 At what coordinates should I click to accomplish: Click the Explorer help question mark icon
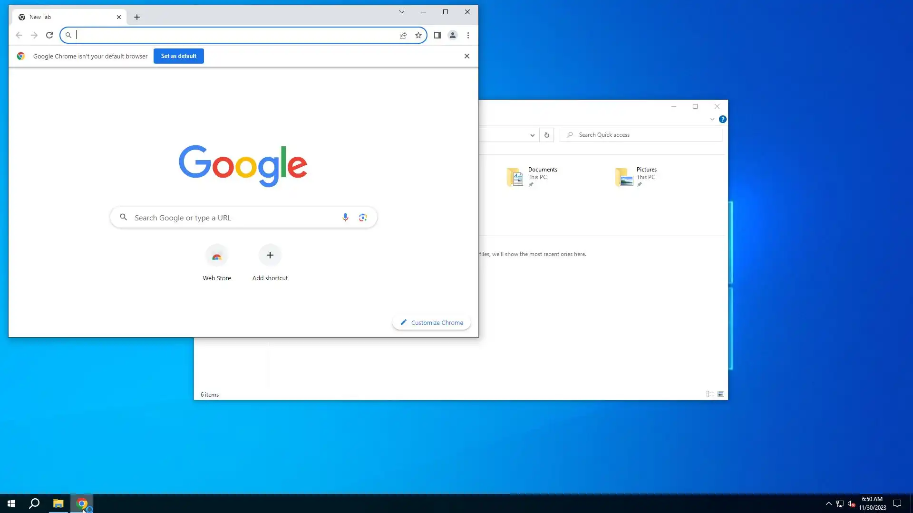(x=723, y=119)
